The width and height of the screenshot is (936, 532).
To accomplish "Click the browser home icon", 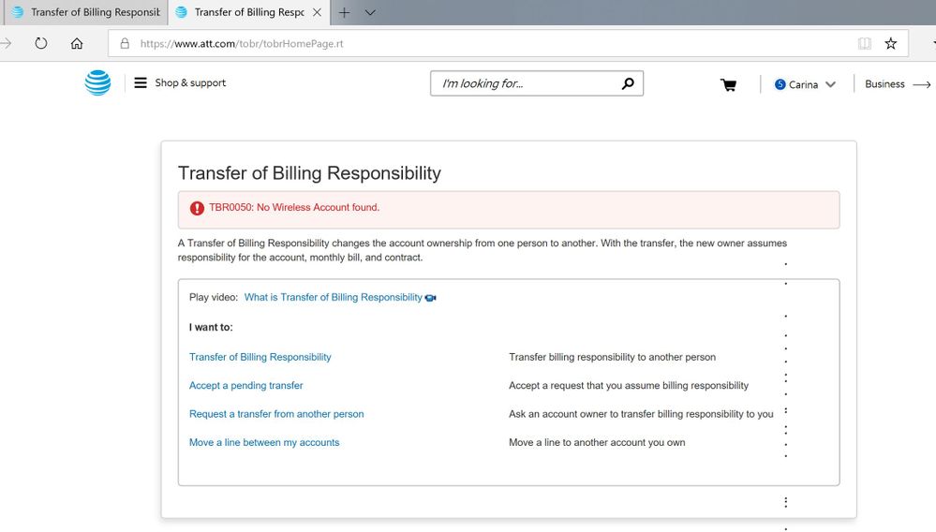I will point(77,43).
